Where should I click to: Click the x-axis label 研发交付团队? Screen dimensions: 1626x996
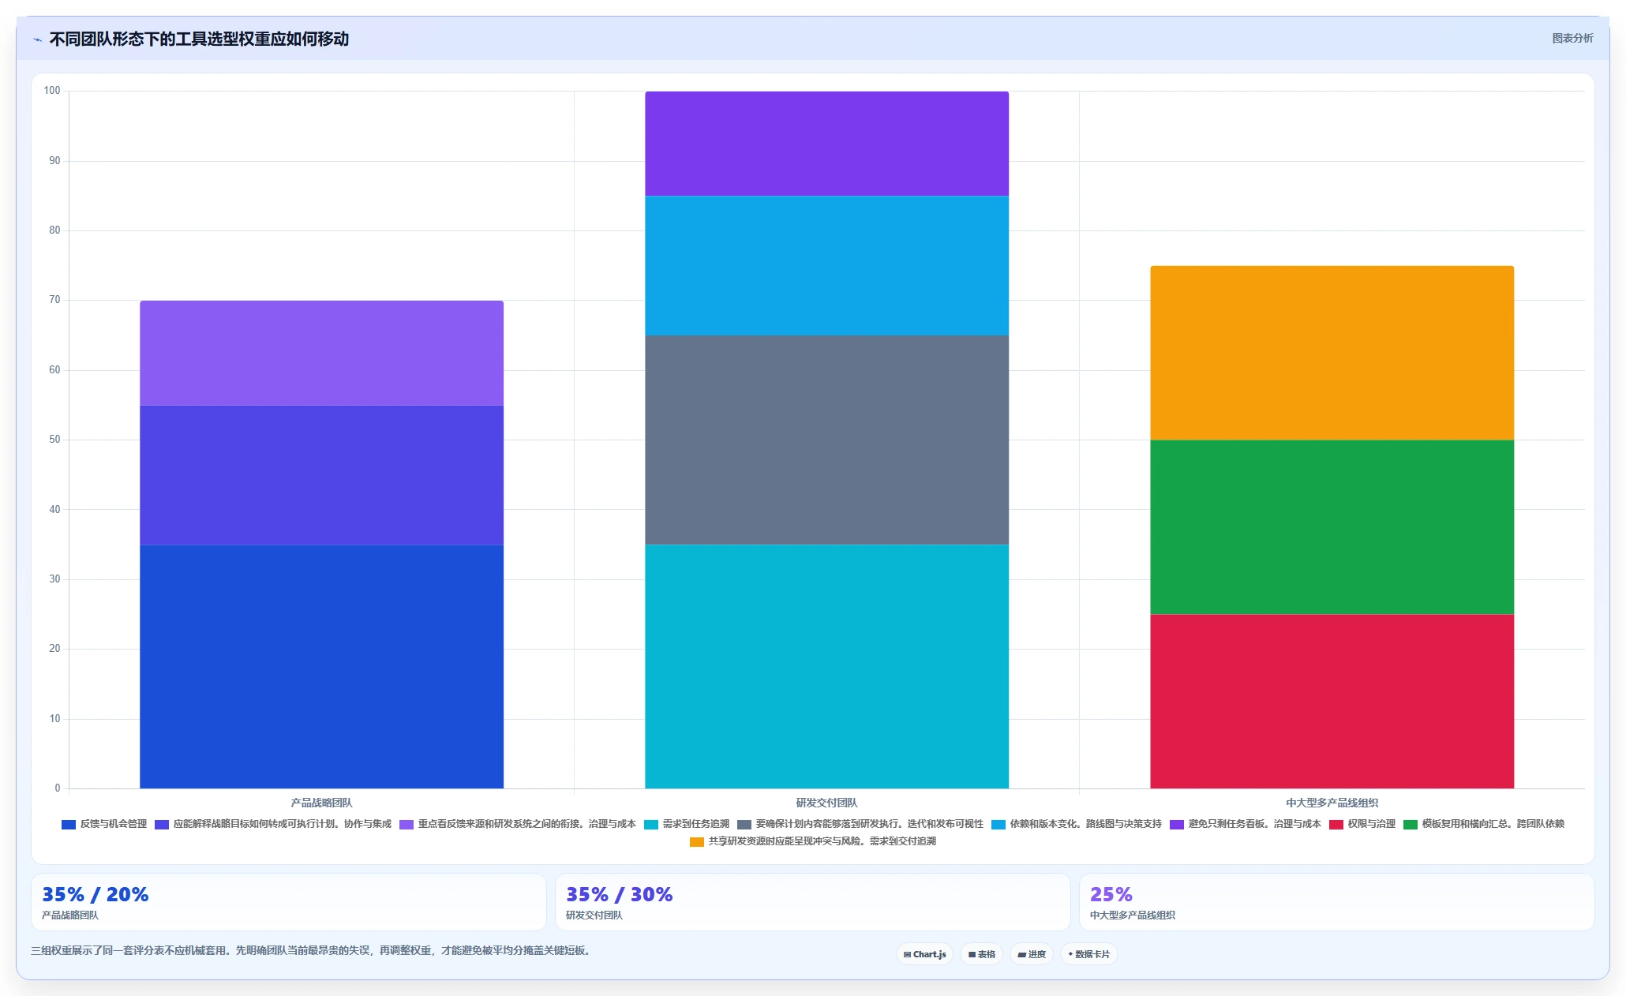826,803
